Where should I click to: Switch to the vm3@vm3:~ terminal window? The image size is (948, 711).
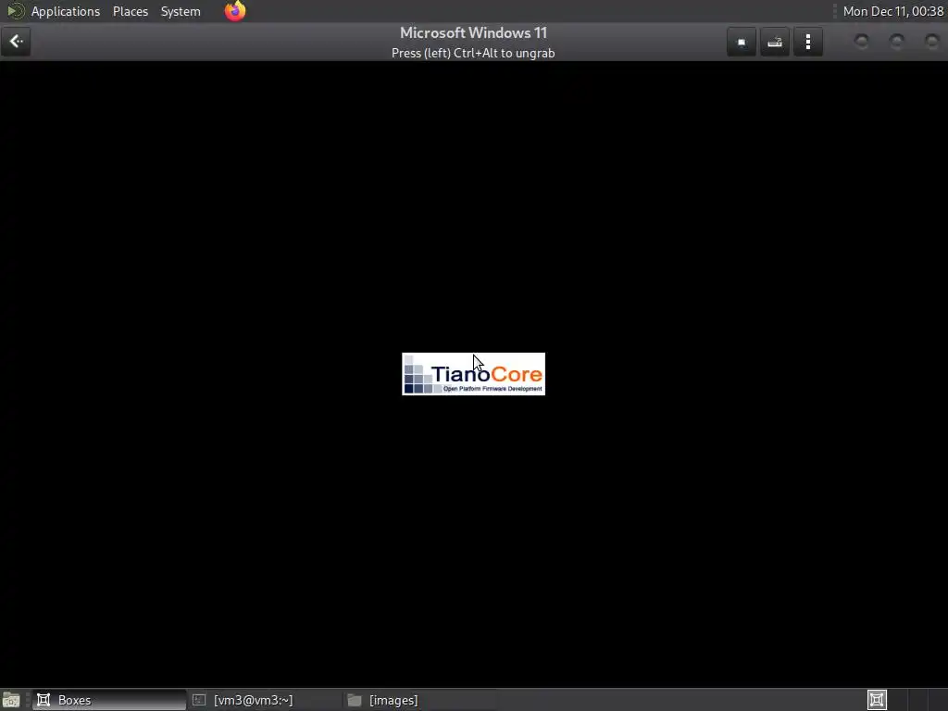point(264,700)
